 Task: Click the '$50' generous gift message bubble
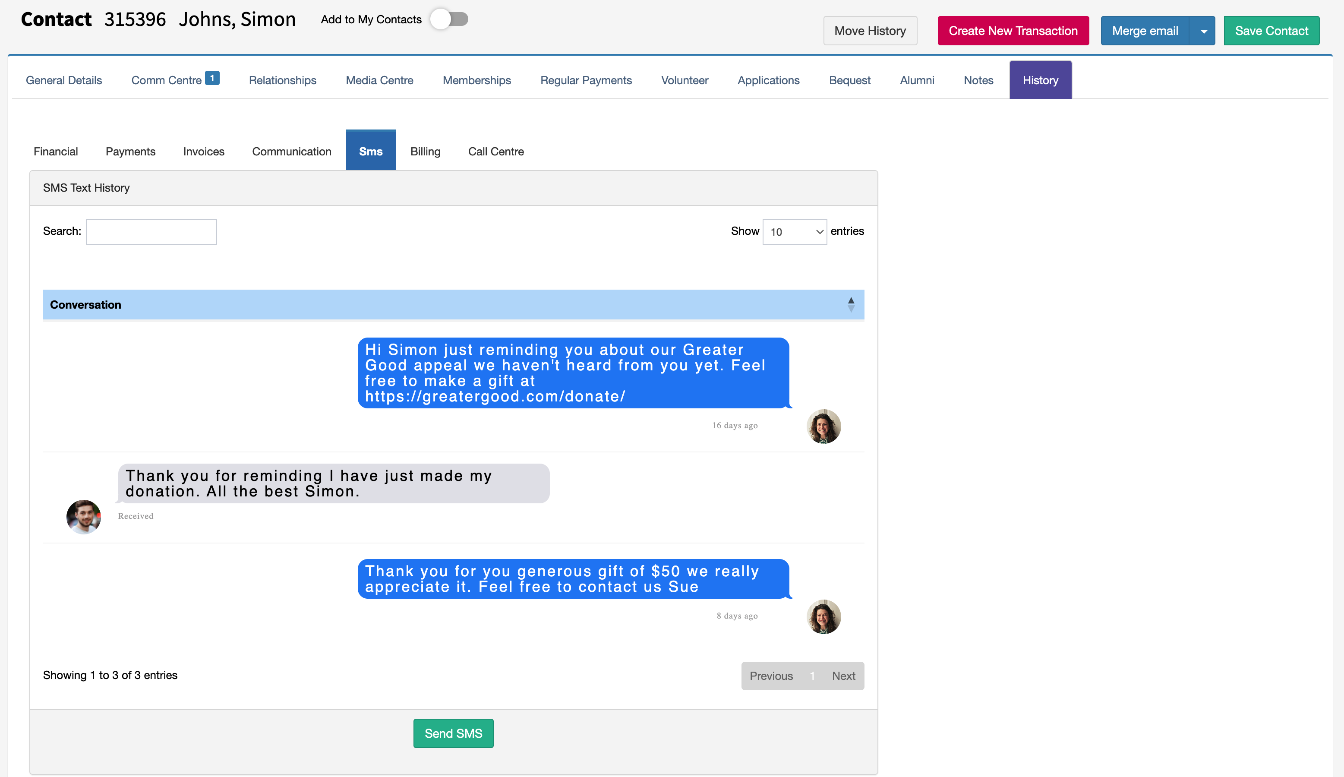(574, 578)
